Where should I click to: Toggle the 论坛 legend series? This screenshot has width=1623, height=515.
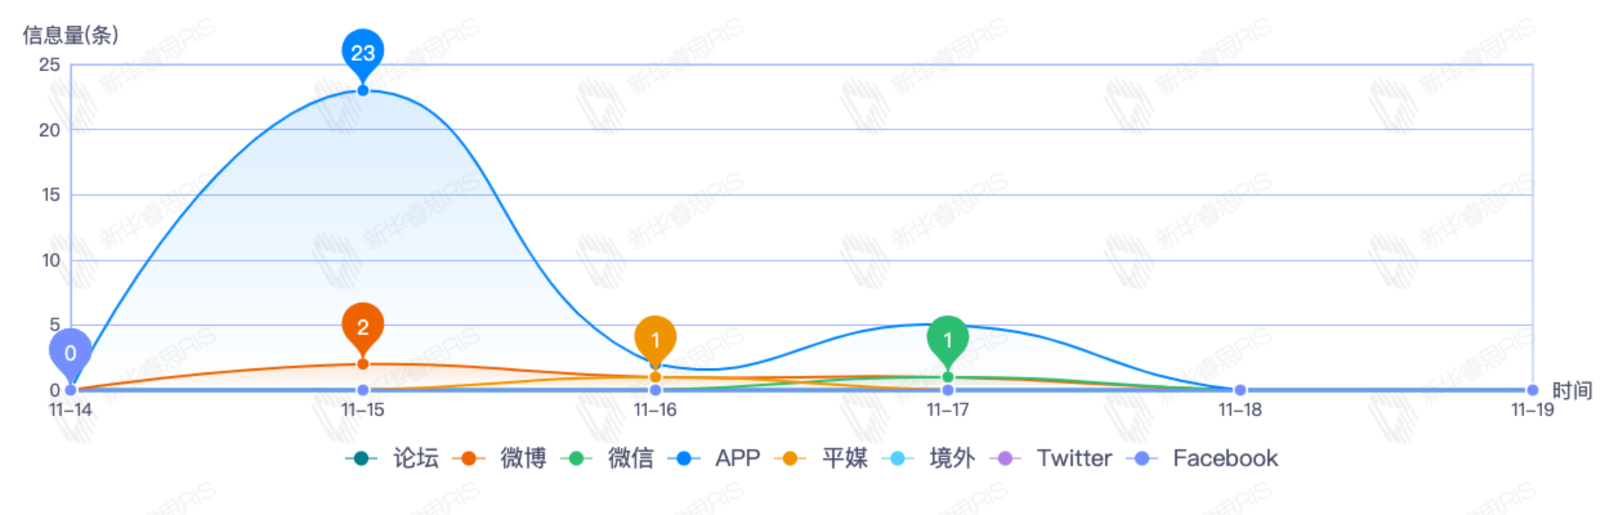click(393, 458)
